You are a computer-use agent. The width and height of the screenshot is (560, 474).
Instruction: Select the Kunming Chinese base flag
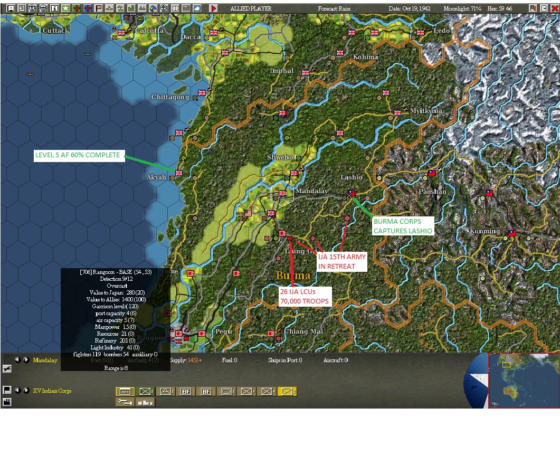pos(512,233)
